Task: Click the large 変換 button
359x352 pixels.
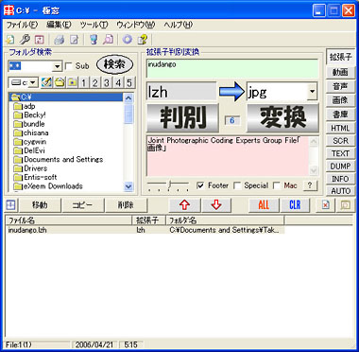Action: [x=282, y=118]
